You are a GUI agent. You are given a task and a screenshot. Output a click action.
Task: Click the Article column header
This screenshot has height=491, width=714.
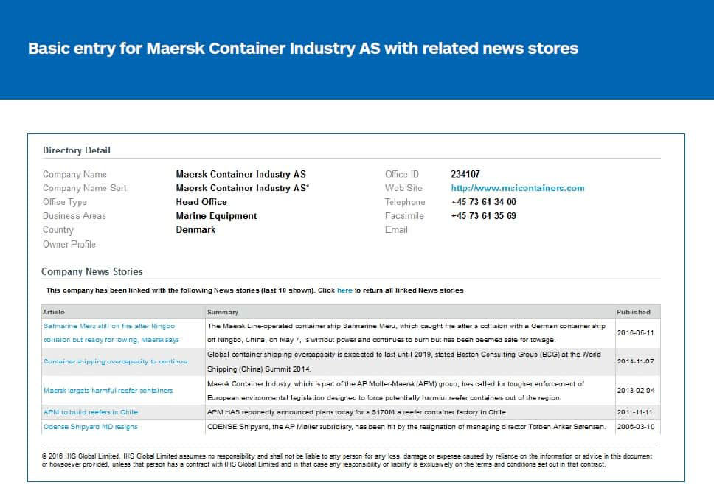click(54, 312)
